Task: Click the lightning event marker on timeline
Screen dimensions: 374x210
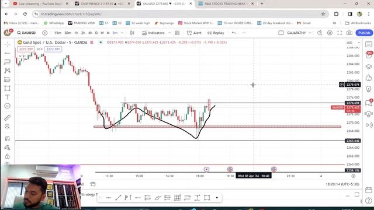Action: point(206,169)
